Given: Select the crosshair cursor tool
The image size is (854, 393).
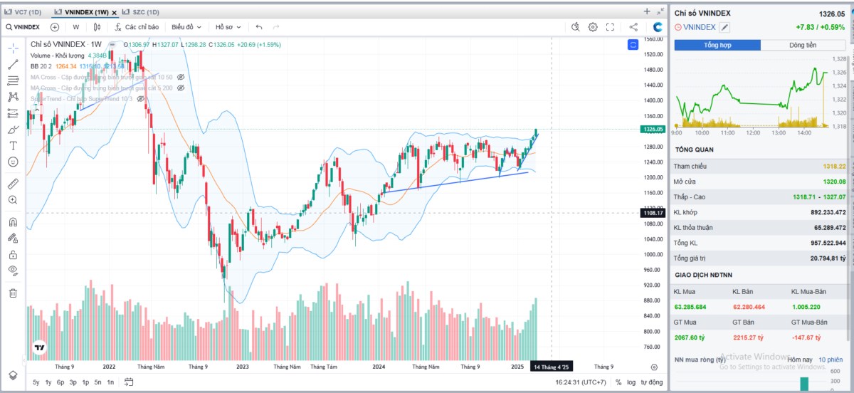Looking at the screenshot, I should coord(13,48).
